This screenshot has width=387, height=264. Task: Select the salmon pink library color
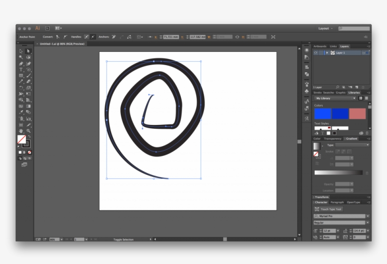click(357, 114)
